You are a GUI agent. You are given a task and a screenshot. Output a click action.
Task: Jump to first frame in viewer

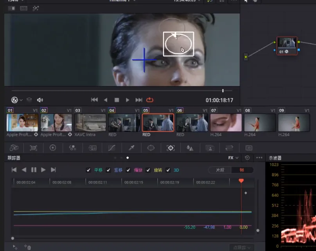94,100
